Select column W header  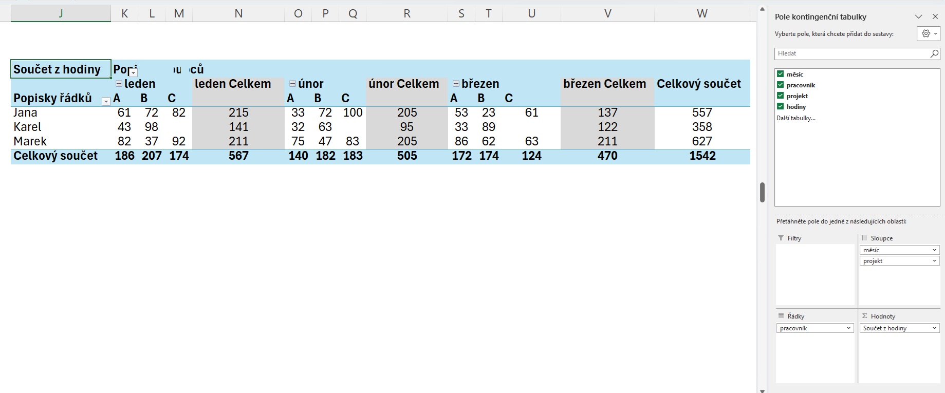coord(702,14)
